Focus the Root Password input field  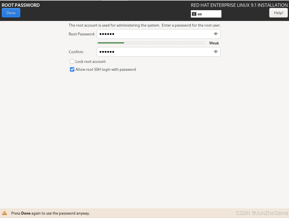159,34
